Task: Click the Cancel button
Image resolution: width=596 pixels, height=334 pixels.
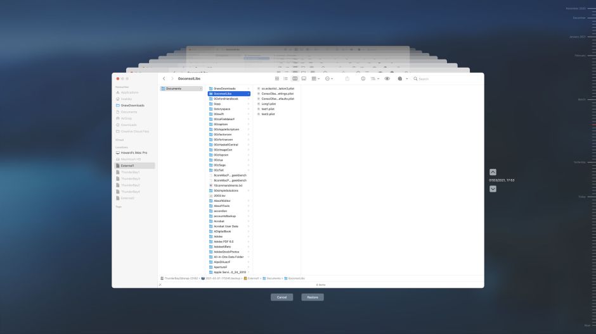Action: [282, 297]
